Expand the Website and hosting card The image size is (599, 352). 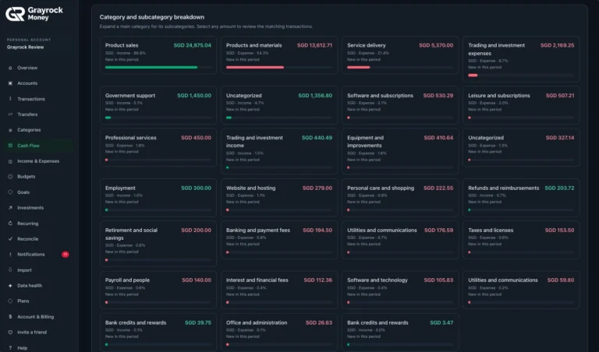[x=279, y=198]
